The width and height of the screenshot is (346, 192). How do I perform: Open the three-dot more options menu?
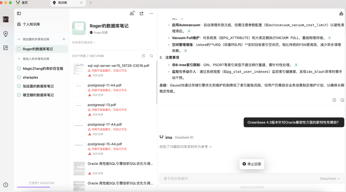[x=151, y=13]
